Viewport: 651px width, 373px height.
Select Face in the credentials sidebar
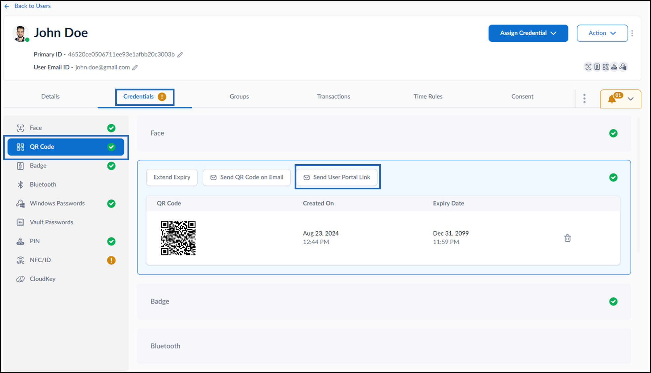click(x=66, y=128)
